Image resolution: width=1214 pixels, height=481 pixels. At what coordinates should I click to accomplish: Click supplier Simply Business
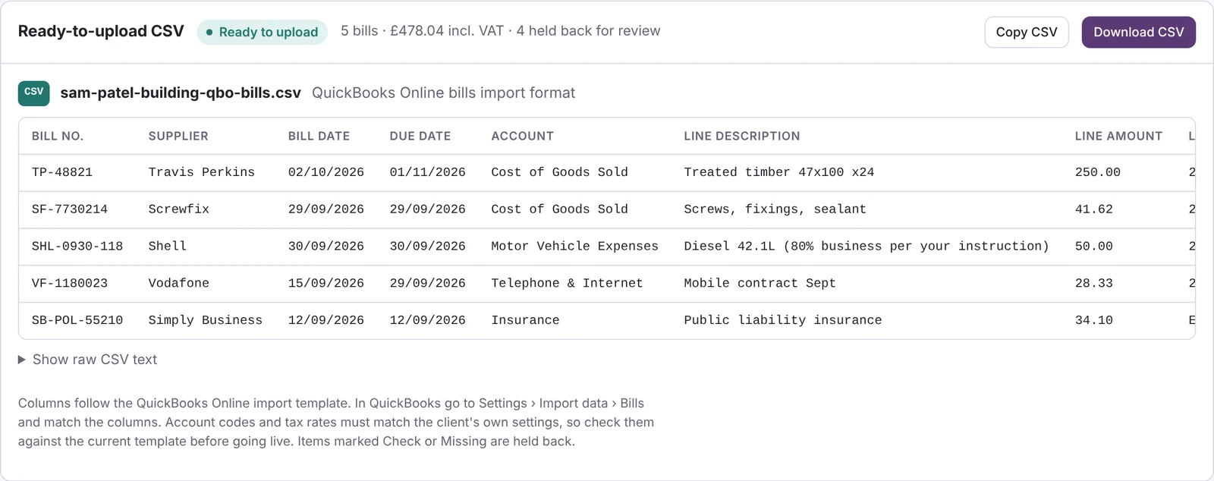[x=206, y=320]
